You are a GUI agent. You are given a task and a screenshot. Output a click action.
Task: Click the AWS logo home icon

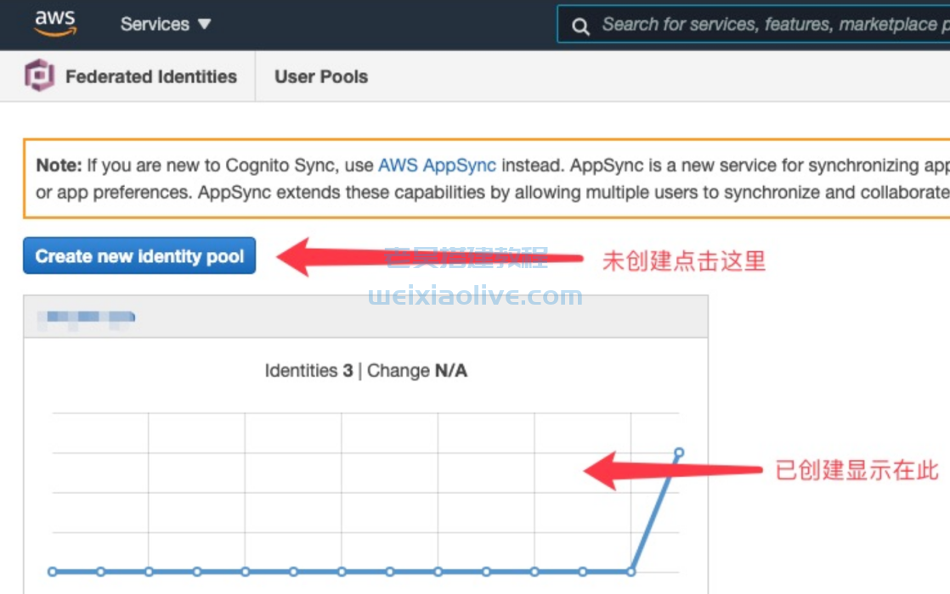point(55,23)
